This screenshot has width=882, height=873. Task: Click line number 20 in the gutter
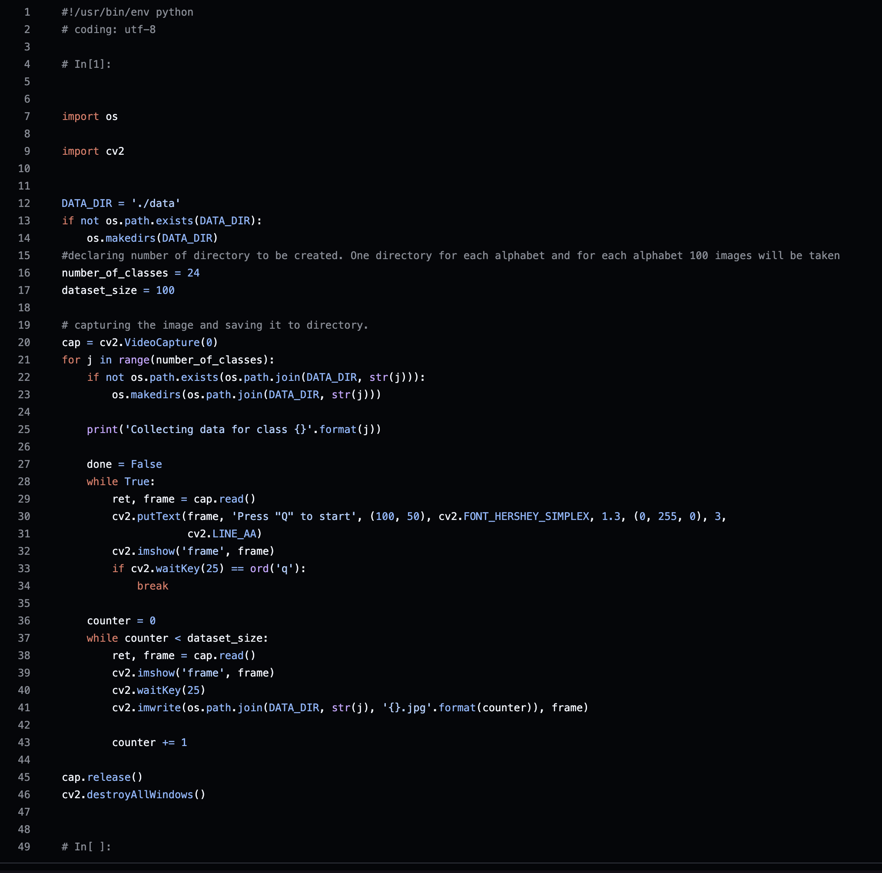click(x=24, y=343)
